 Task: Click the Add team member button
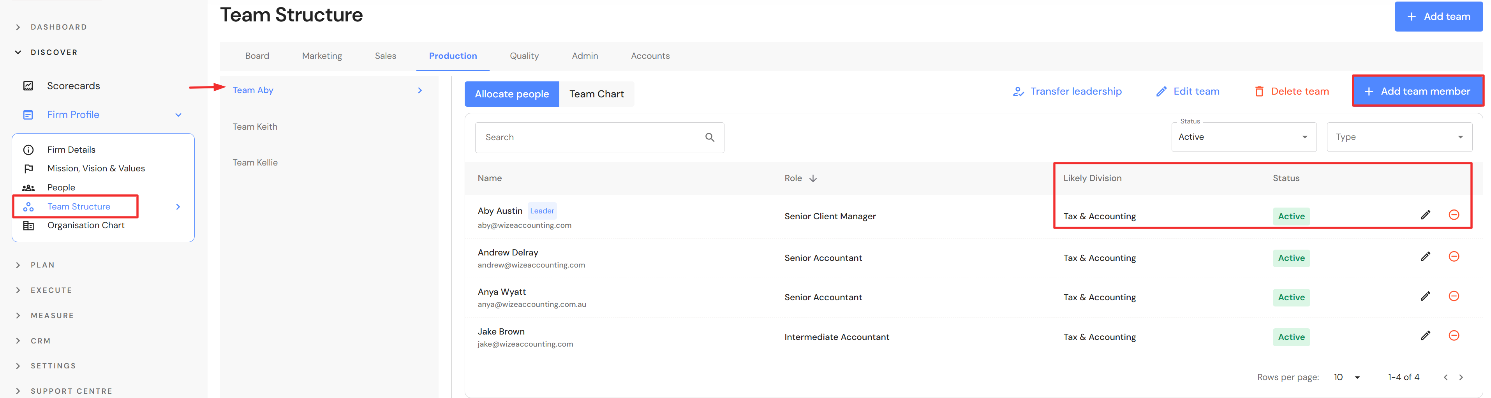coord(1417,91)
